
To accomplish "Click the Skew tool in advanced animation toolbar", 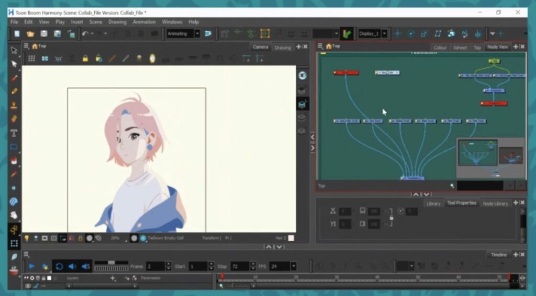I will point(438,34).
